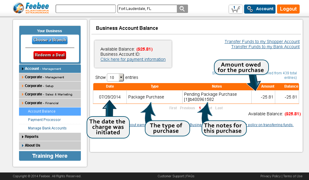Expand the About Us section
Image resolution: width=309 pixels, height=180 pixels.
click(x=50, y=145)
